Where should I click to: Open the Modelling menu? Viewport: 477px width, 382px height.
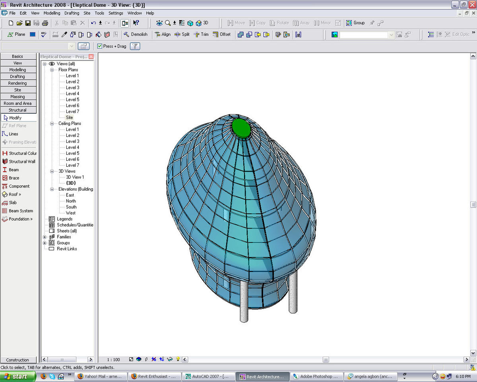[x=52, y=13]
